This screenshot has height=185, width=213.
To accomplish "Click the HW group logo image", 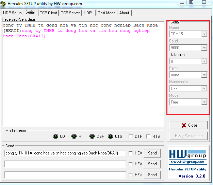I will tap(187, 154).
